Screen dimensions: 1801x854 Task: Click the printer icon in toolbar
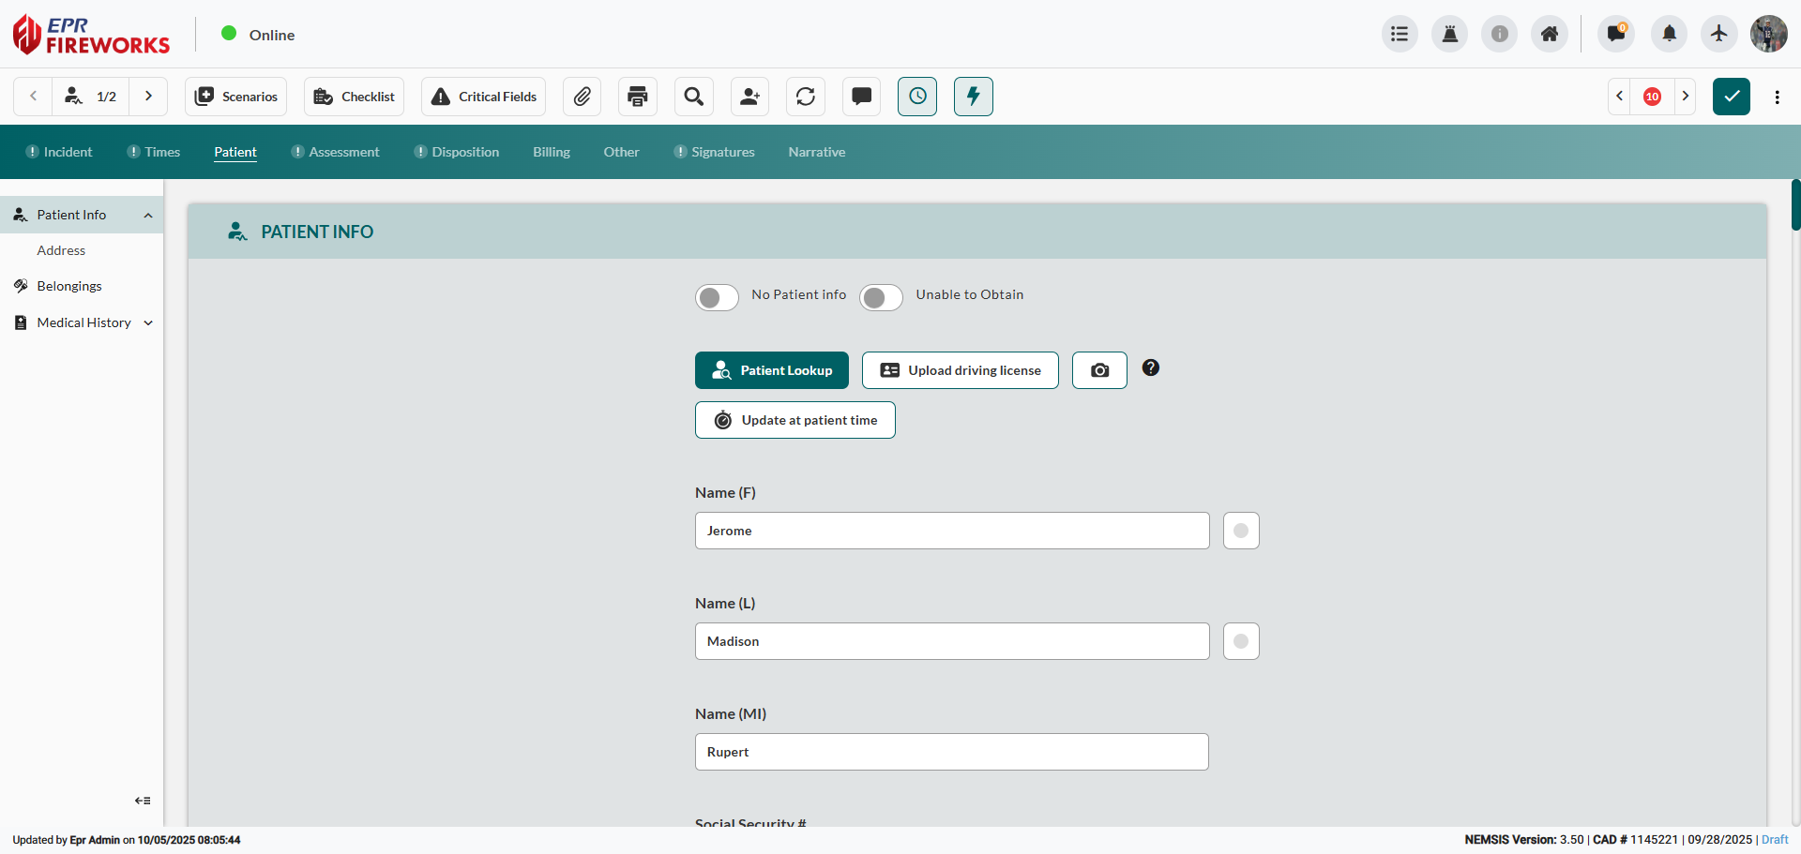tap(638, 97)
